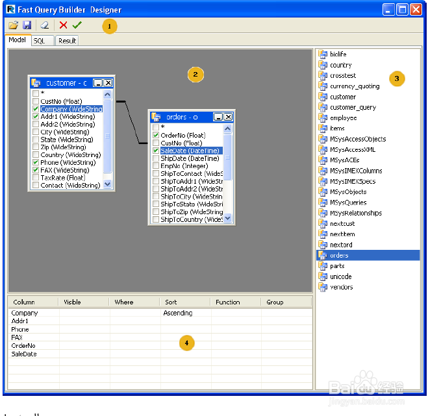428x416 pixels.
Task: Click the Column grid header
Action: pos(33,302)
